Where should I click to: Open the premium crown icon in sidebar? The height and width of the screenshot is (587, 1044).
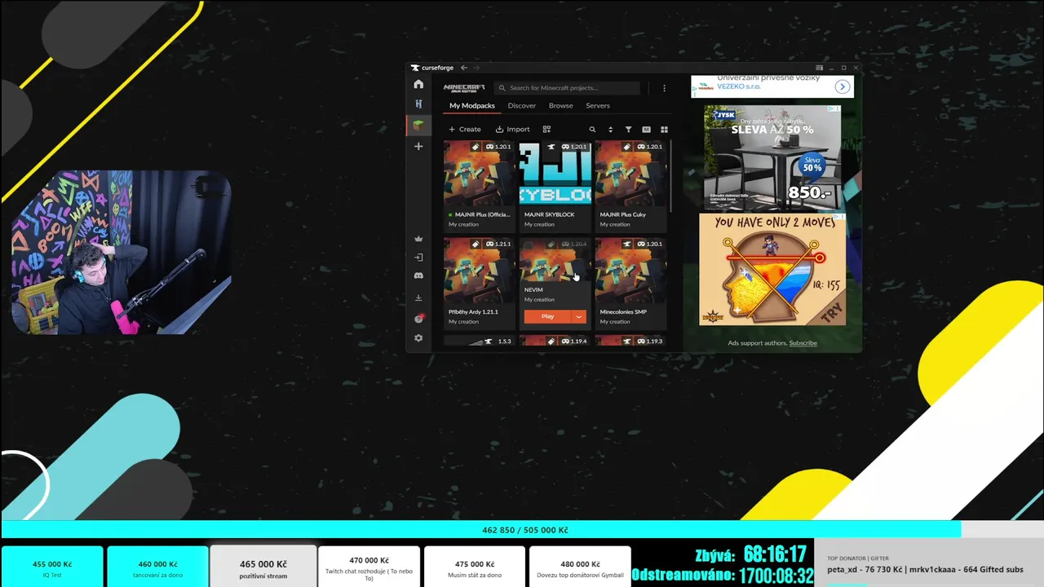click(418, 239)
